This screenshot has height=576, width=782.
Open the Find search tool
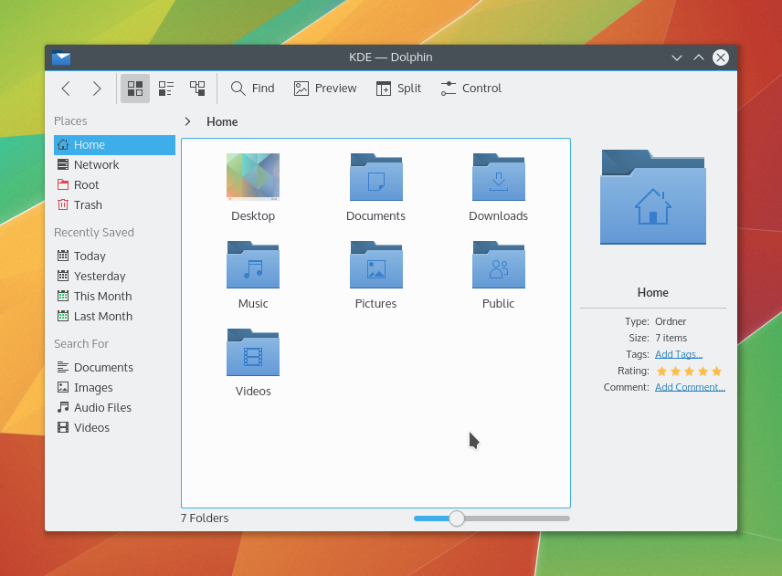[x=252, y=89]
